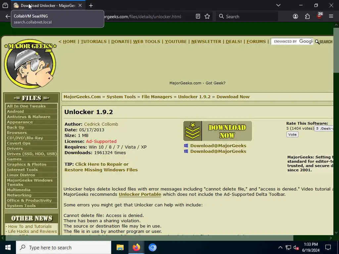Screen dimensions: 339x254
Task: Open the DONATE nav link
Action: point(121,41)
